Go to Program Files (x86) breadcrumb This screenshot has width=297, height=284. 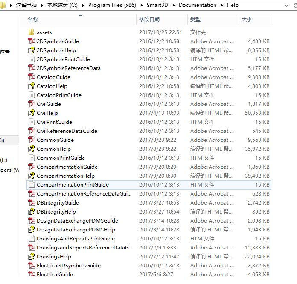pyautogui.click(x=112, y=5)
